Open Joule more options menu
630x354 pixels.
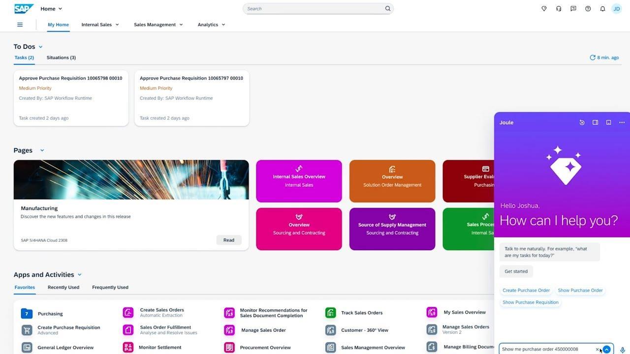pos(622,122)
